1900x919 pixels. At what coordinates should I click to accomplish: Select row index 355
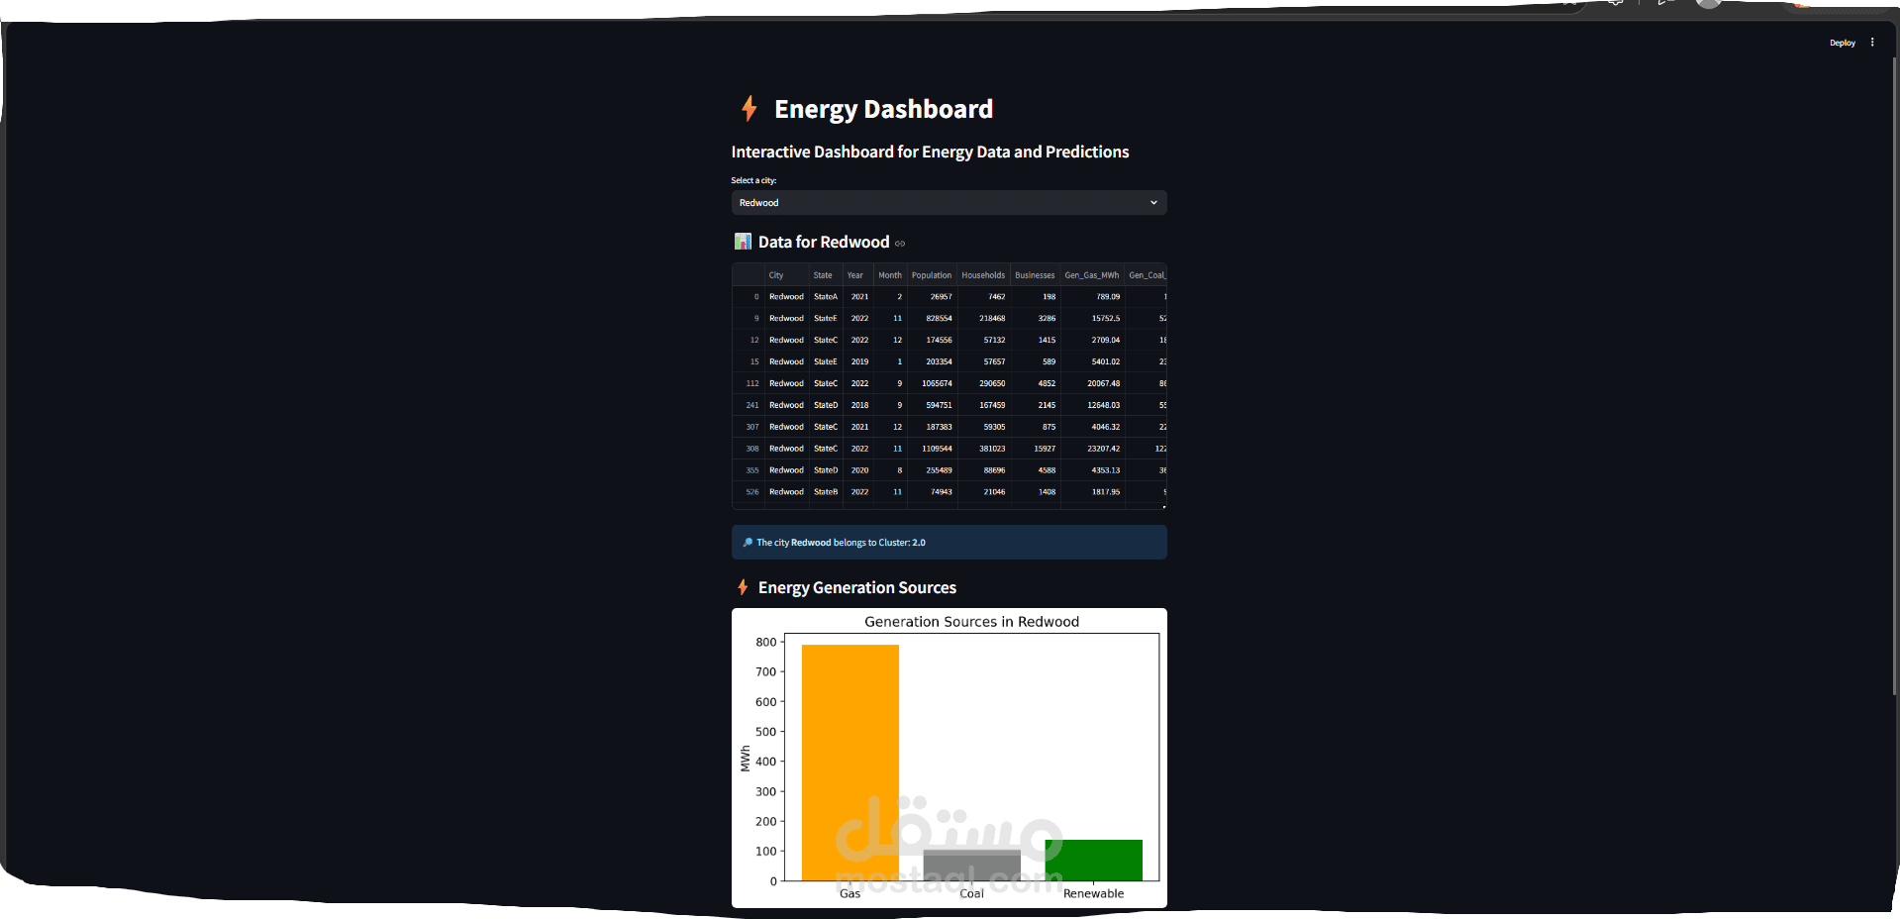coord(749,471)
